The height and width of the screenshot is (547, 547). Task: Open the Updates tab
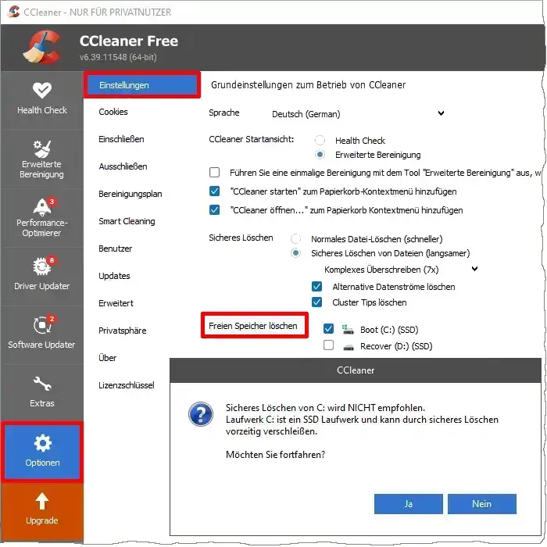coord(114,276)
